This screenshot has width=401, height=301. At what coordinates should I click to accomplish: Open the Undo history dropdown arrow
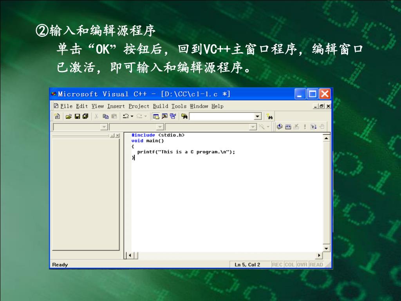[x=132, y=116]
